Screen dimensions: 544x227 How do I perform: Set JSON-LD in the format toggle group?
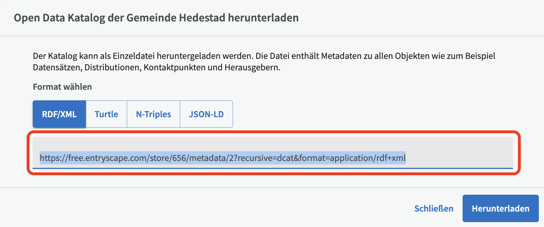point(206,114)
